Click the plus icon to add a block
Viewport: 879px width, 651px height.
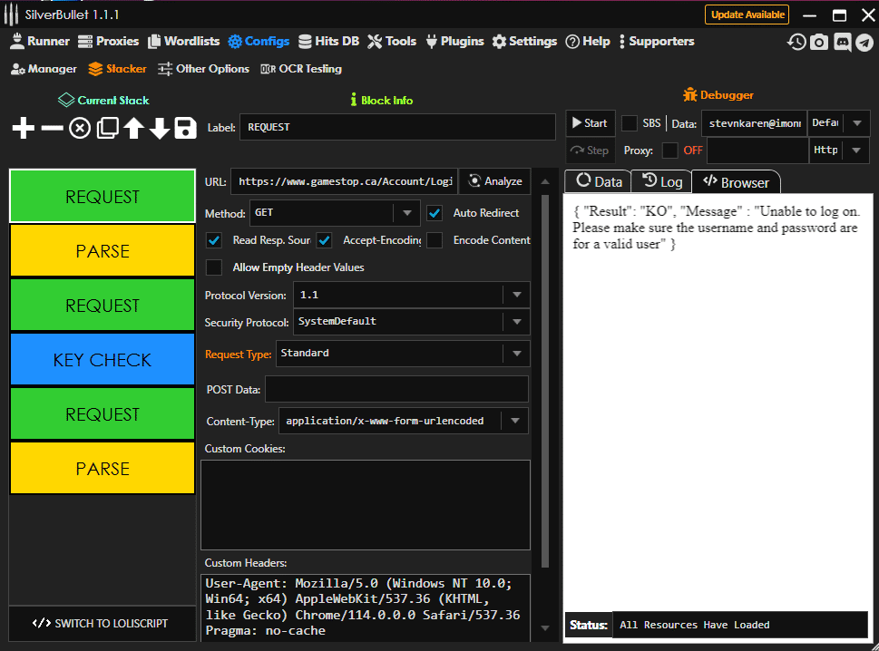pyautogui.click(x=24, y=128)
